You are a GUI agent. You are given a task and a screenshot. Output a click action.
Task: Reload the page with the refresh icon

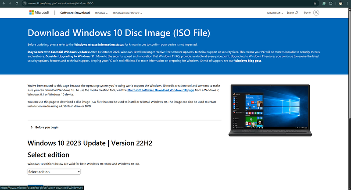pos(17,4)
